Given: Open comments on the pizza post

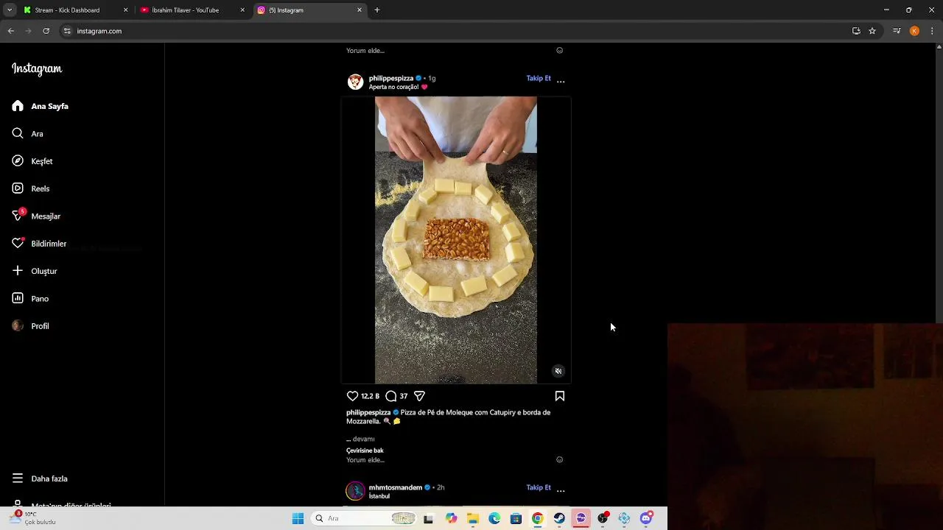Looking at the screenshot, I should [391, 396].
